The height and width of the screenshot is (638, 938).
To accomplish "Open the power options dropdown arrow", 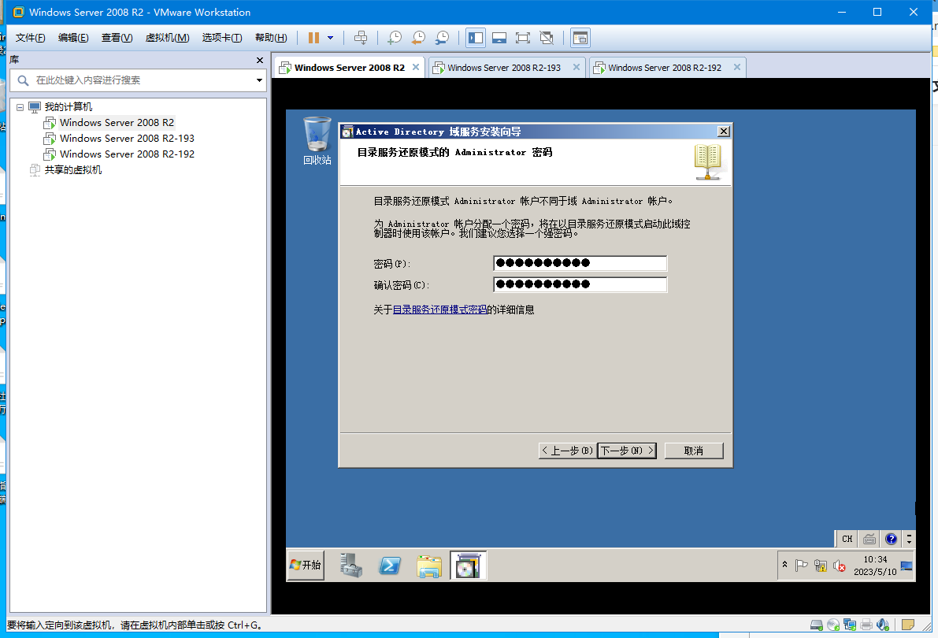I will 330,38.
